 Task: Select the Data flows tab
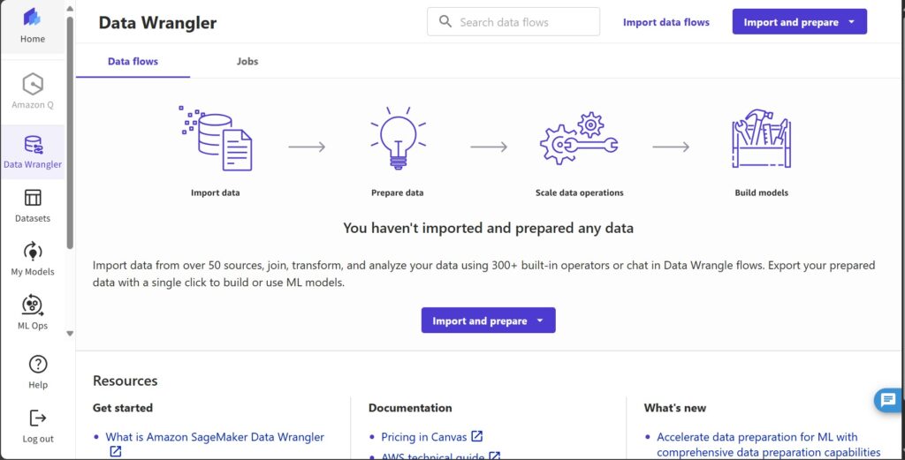tap(133, 61)
